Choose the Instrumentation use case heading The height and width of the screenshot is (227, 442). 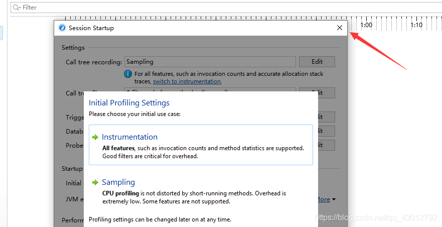[129, 137]
